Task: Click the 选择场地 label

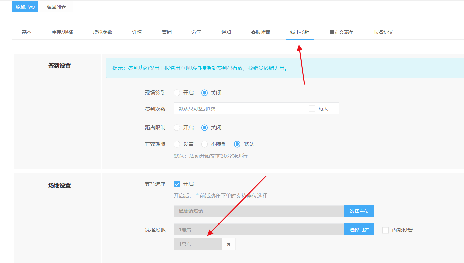Action: pos(155,230)
